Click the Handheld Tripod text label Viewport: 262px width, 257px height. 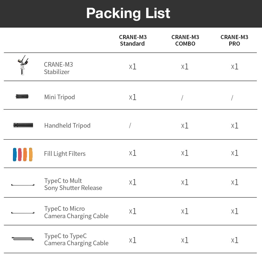(x=67, y=125)
